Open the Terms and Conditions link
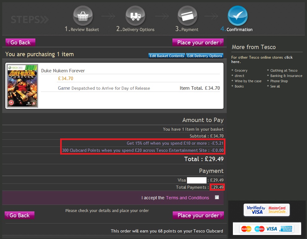 187,197
